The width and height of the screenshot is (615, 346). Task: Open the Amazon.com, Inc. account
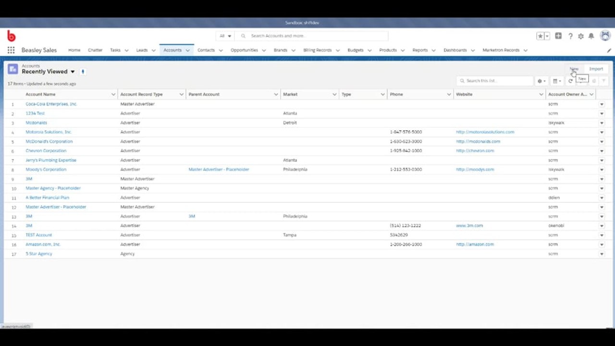[43, 245]
